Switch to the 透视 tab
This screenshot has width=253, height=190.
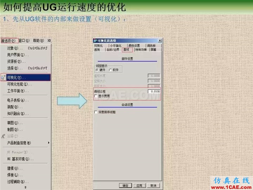[x=97, y=50]
